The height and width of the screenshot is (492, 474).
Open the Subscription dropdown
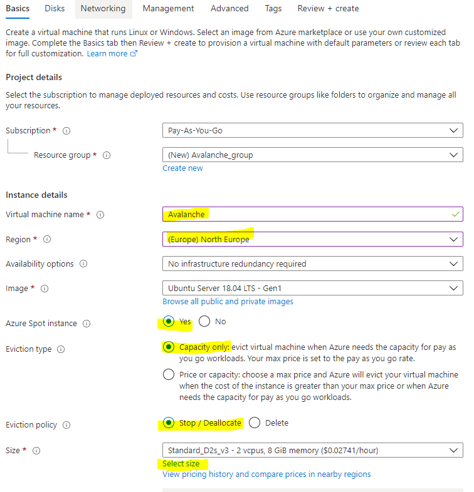(312, 130)
